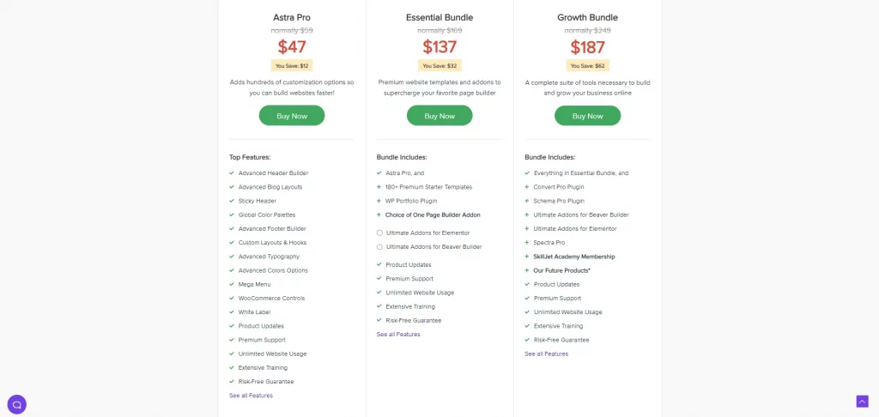Click checkmark icon beside Advanced Header Builder
Screen dimensions: 879x417
[232, 173]
